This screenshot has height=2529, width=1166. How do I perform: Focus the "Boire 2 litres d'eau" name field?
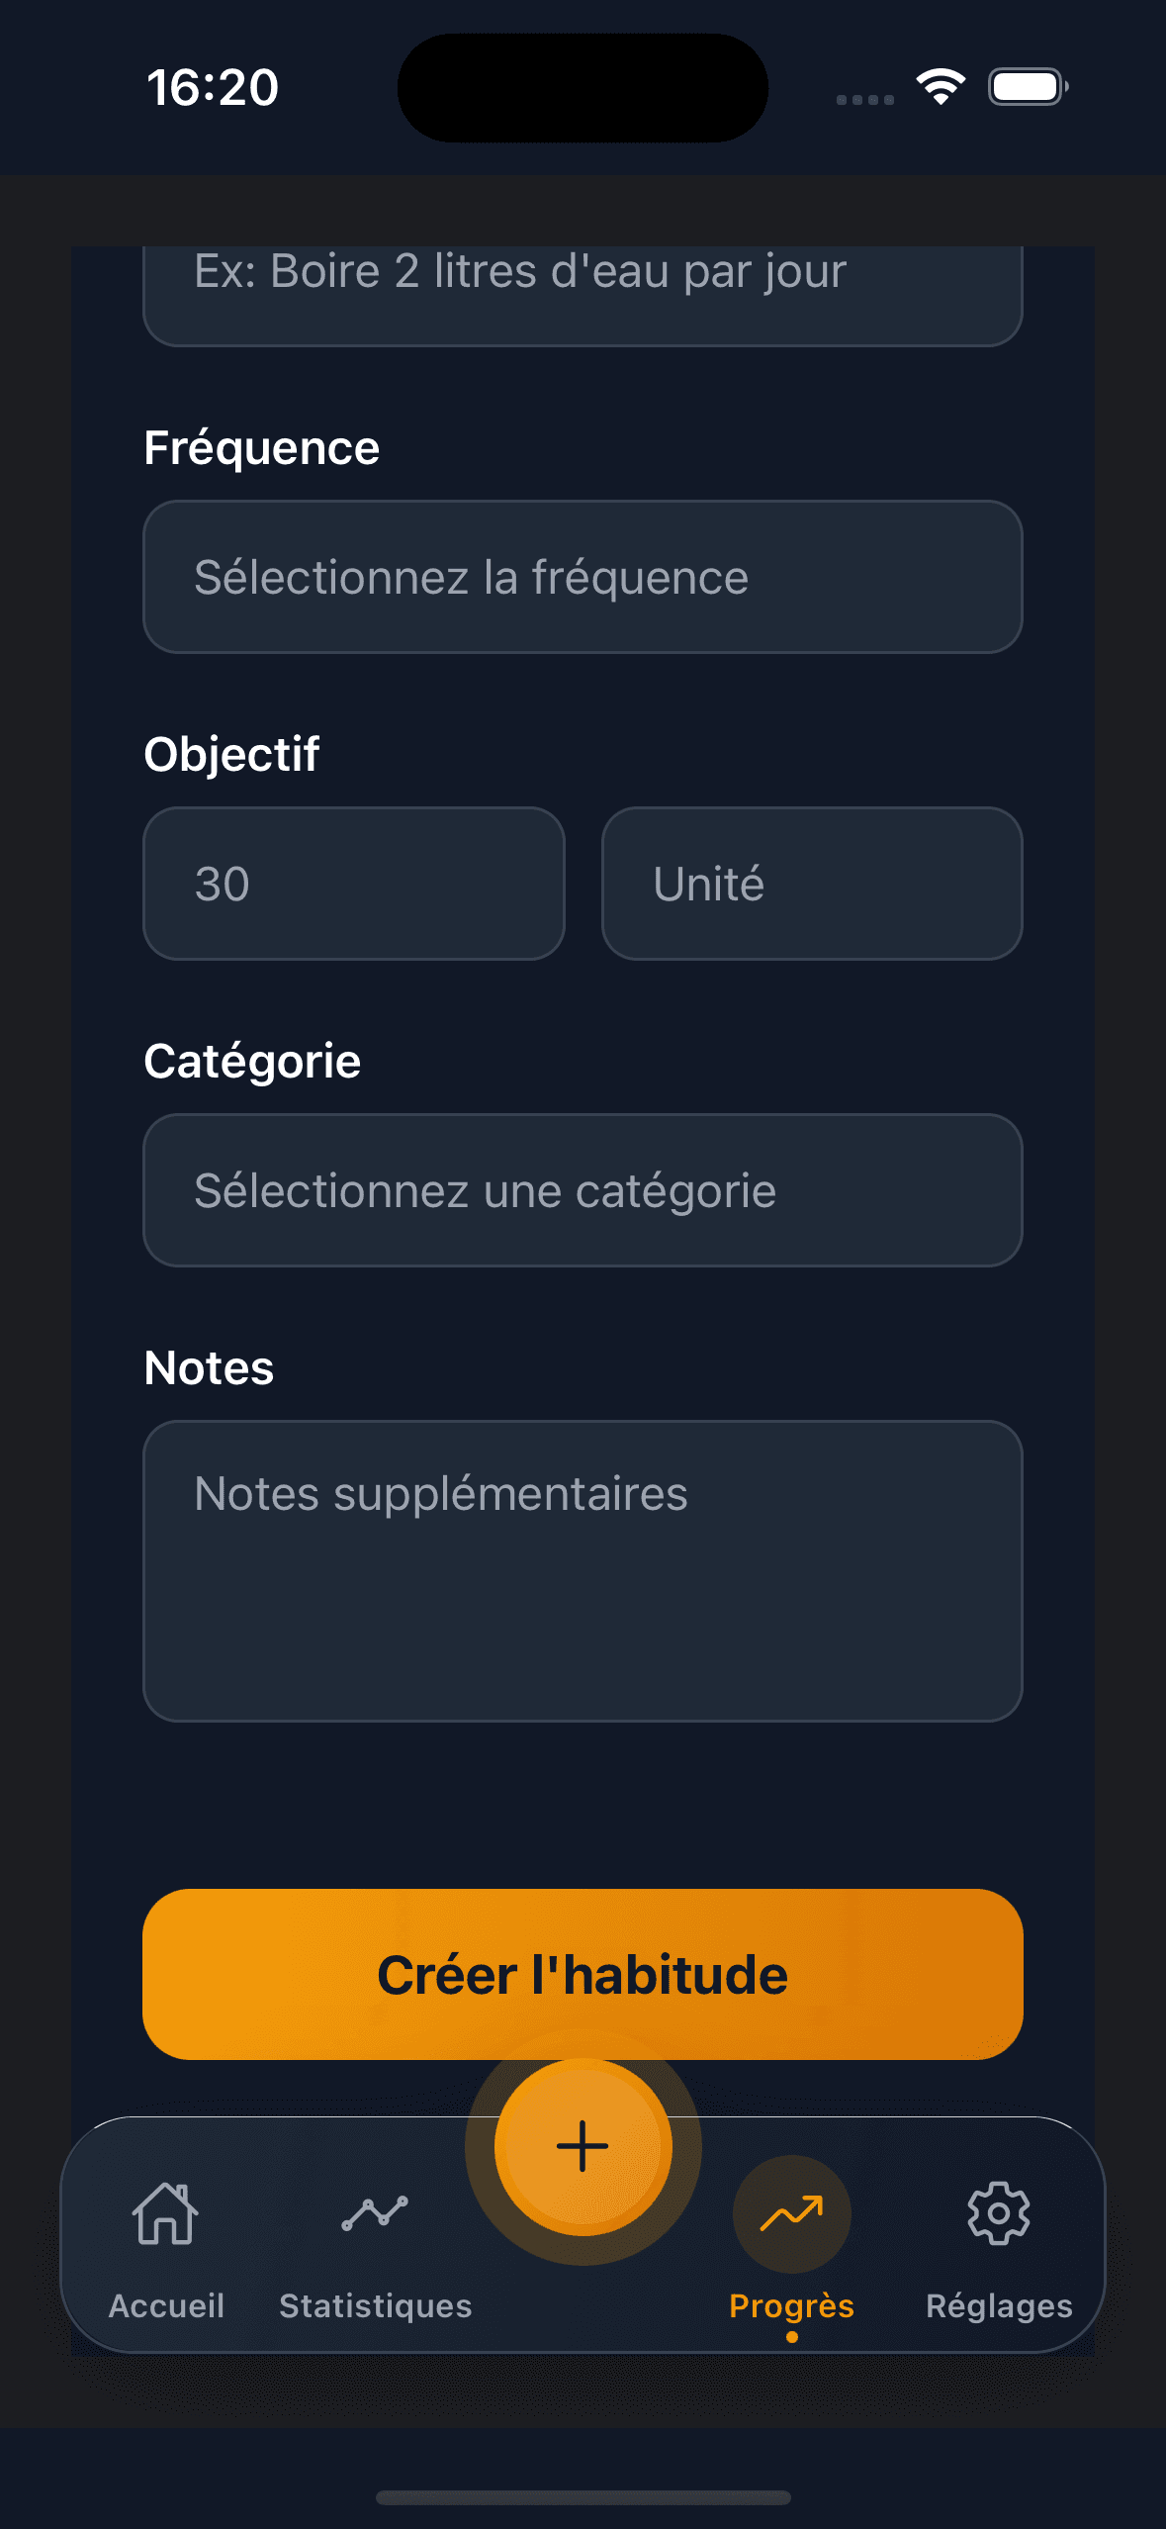click(583, 287)
